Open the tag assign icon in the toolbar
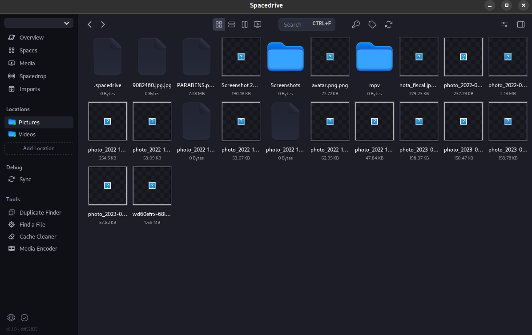This screenshot has width=532, height=335. tap(372, 24)
